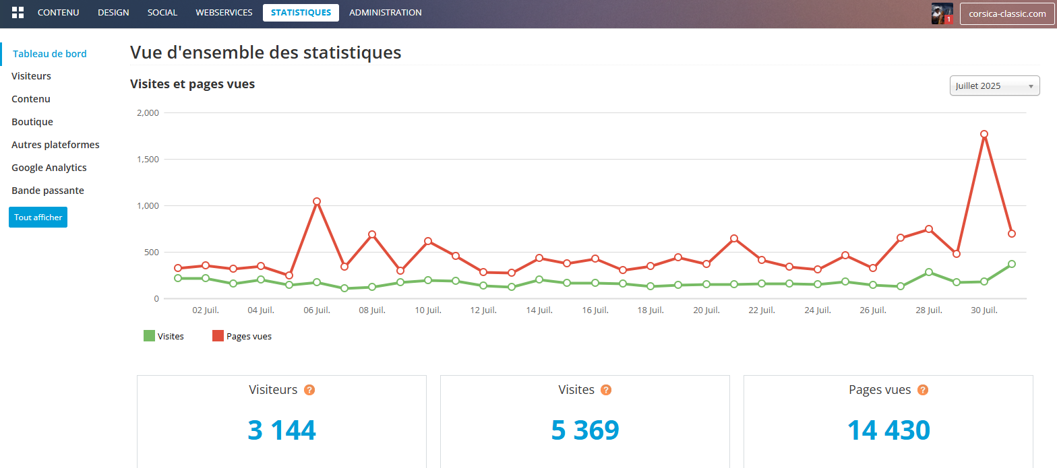1057x468 pixels.
Task: Toggle the red Pages vues legend swatch
Action: 218,336
